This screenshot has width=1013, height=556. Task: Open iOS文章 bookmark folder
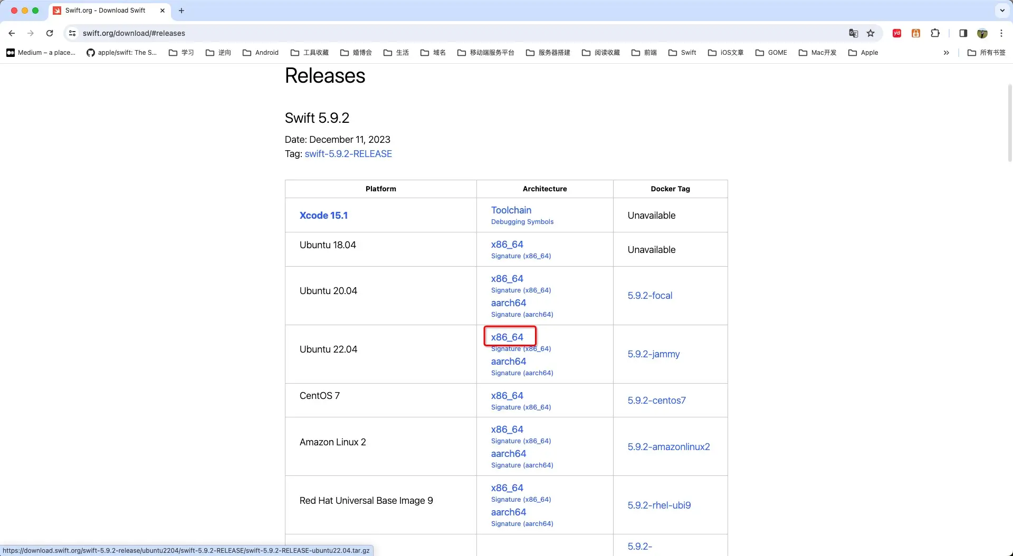click(725, 53)
